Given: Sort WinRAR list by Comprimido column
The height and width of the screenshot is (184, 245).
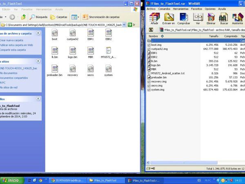Looking at the screenshot, I should pos(229,36).
